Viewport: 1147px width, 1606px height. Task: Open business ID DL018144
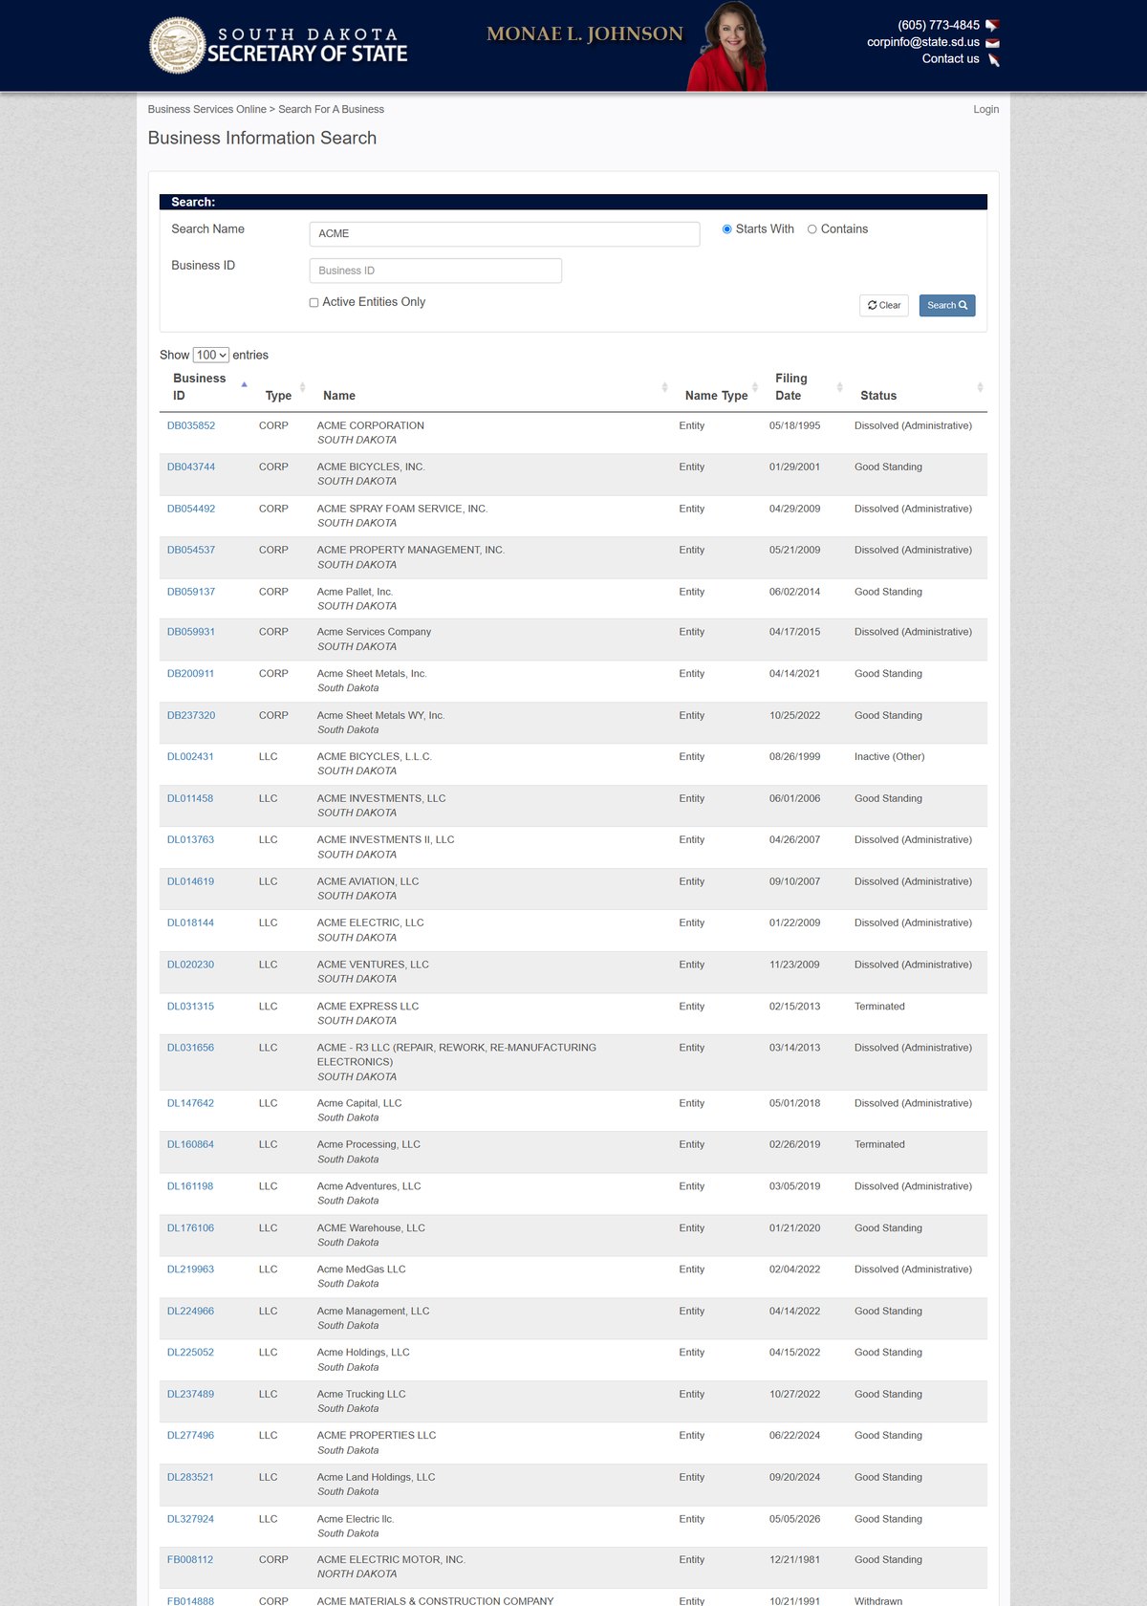190,922
